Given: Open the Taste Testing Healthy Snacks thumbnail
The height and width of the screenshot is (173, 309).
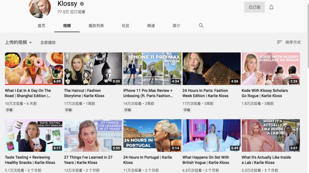Looking at the screenshot, I should point(34,135).
